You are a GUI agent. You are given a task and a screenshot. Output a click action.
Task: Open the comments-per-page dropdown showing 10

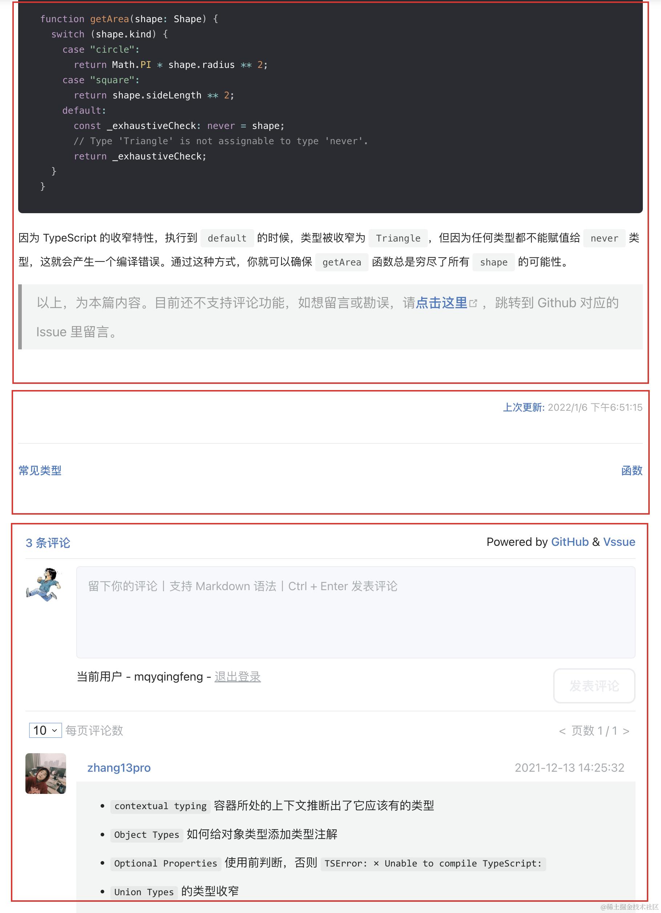(x=45, y=730)
